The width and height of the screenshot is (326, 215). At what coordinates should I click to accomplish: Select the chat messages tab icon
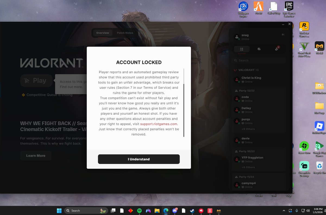[x=259, y=49]
